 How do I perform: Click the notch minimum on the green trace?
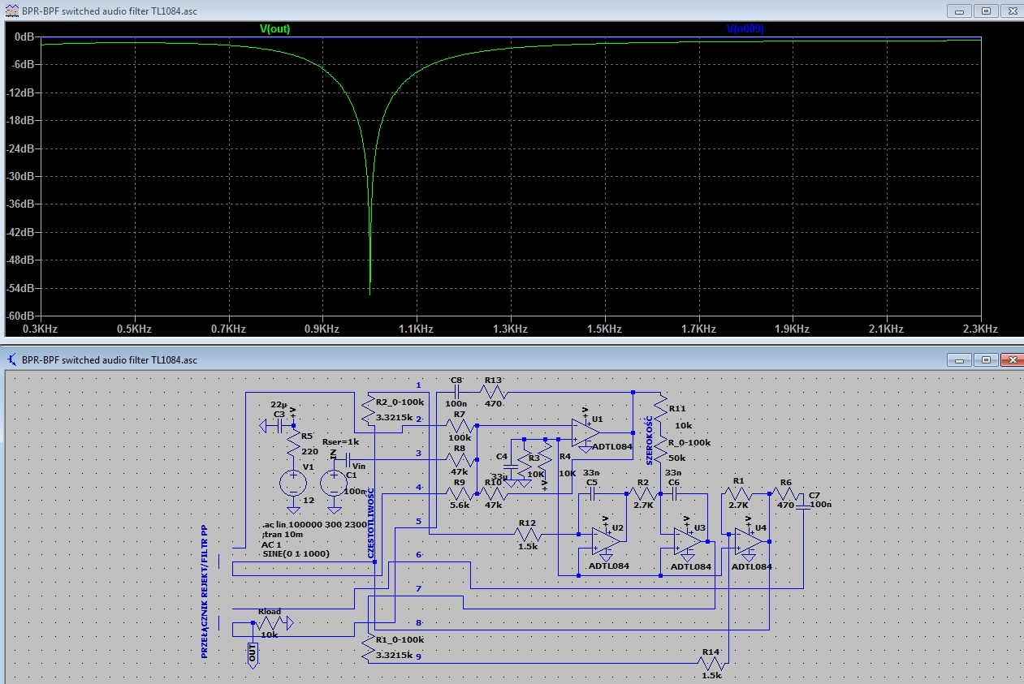click(369, 292)
